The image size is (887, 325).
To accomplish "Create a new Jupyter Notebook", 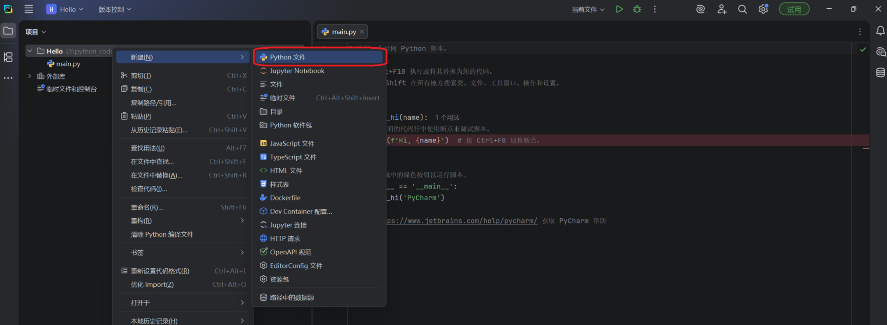I will (319, 71).
